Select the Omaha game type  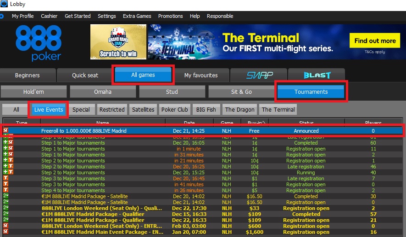pyautogui.click(x=103, y=92)
